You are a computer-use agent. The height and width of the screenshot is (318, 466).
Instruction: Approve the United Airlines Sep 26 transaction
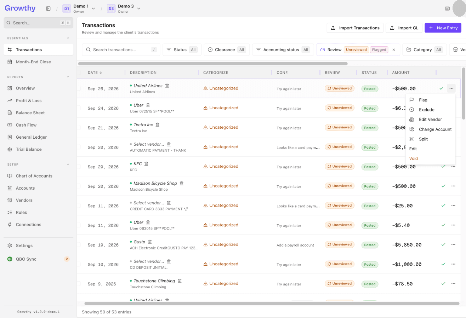(x=441, y=88)
